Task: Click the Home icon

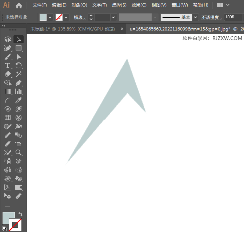Action: [x=19, y=5]
